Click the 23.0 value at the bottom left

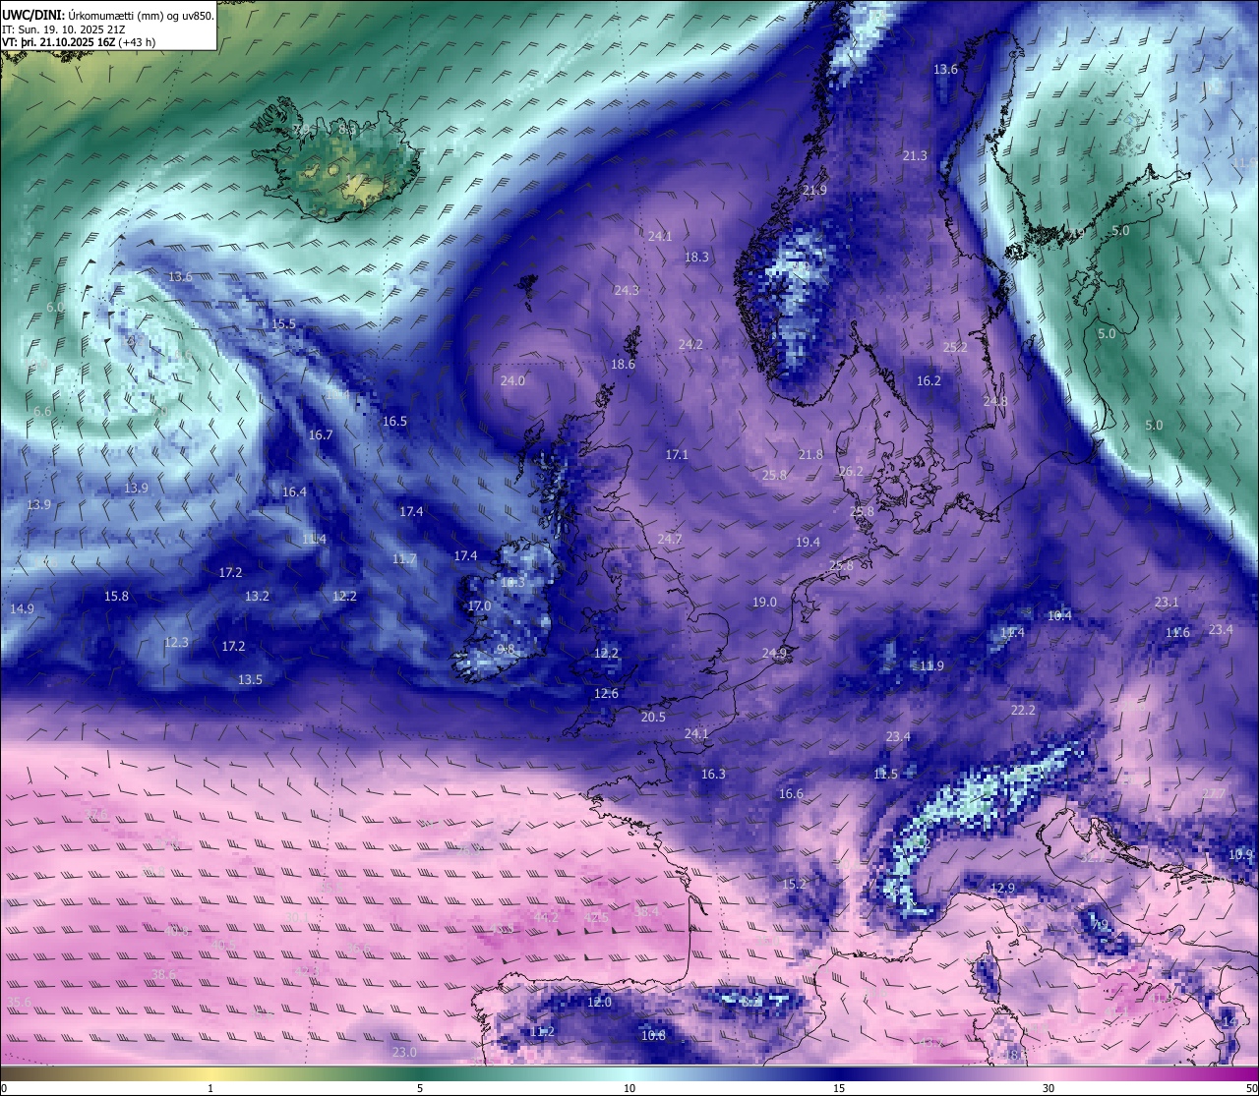click(404, 1052)
